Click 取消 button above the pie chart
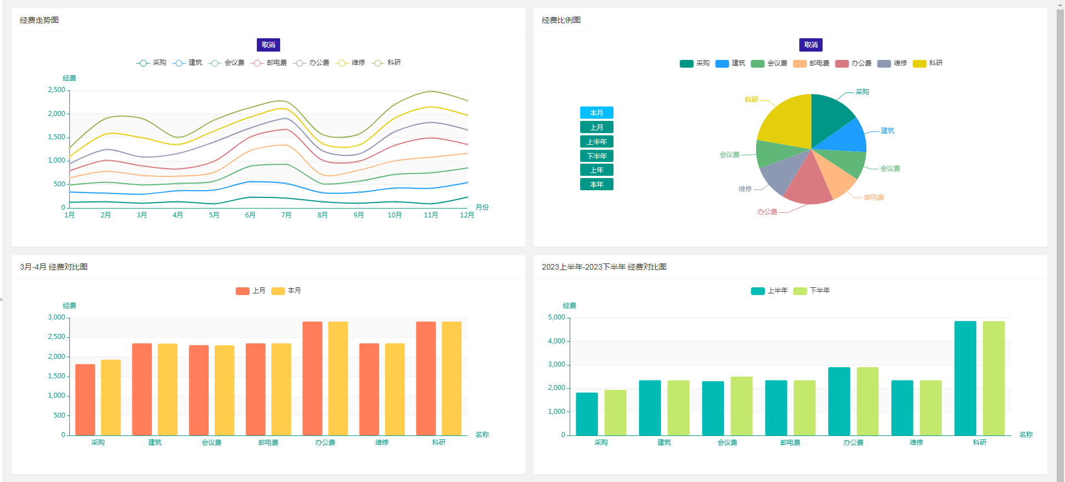The width and height of the screenshot is (1065, 482). point(810,45)
